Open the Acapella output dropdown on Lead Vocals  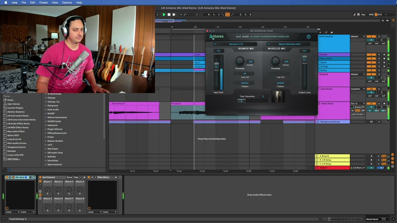(x=358, y=89)
